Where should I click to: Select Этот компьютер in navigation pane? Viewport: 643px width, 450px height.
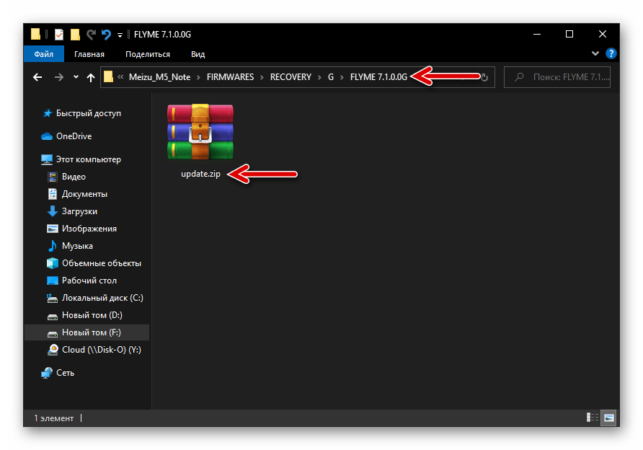[x=88, y=159]
